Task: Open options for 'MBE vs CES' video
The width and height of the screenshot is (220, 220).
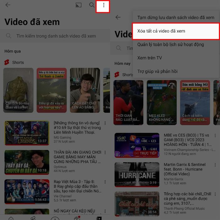Action: pos(215,135)
